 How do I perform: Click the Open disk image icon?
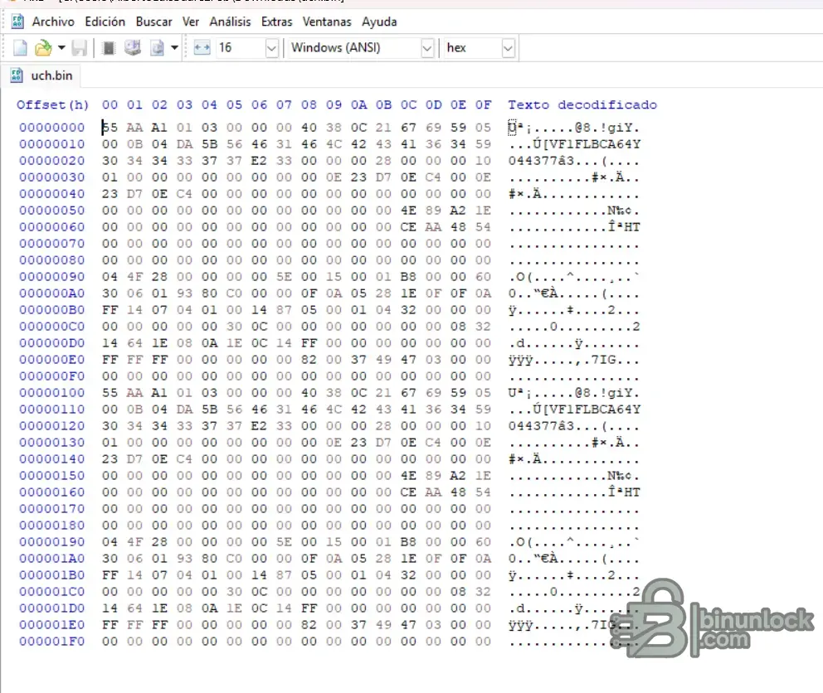coord(157,48)
